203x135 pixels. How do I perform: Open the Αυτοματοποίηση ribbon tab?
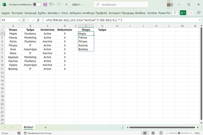[x=114, y=13]
